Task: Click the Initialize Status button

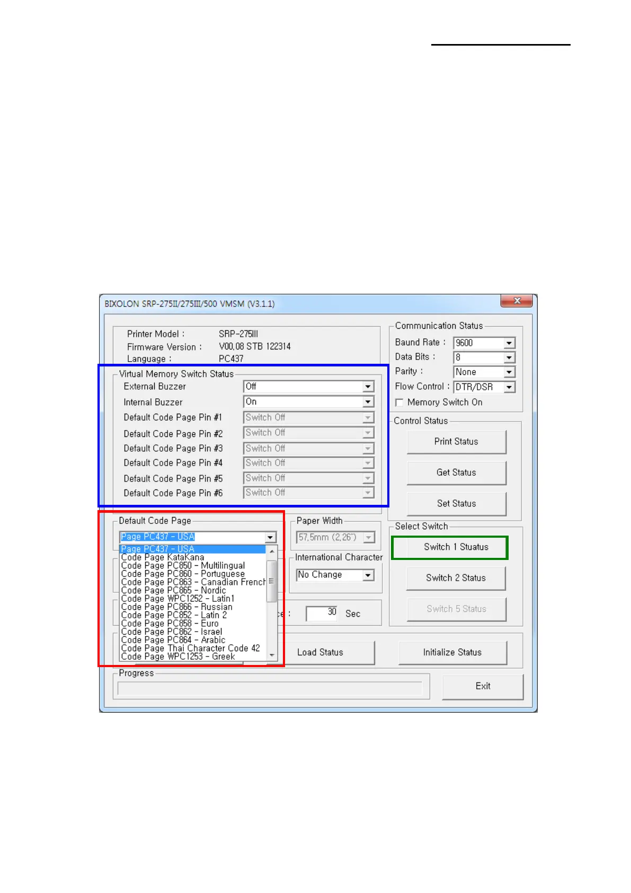Action: point(452,653)
